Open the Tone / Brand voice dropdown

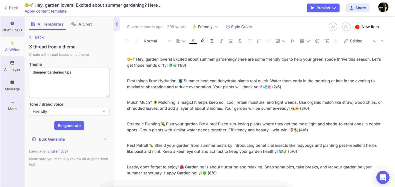pos(69,111)
